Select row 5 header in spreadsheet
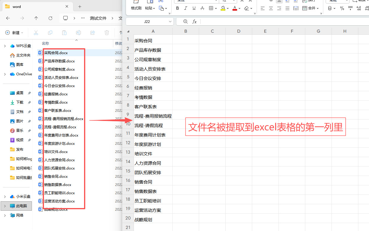 [128, 77]
